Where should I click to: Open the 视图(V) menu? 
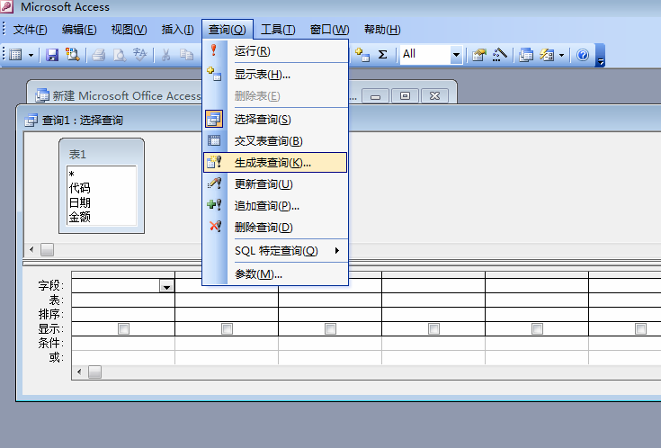tap(129, 30)
